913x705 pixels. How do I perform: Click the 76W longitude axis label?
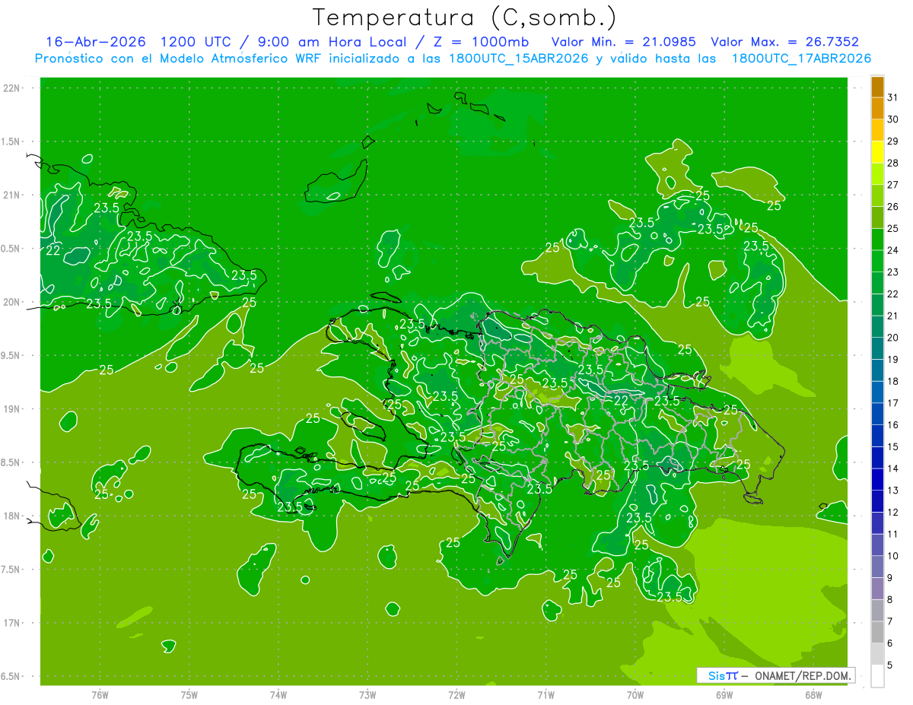[100, 694]
